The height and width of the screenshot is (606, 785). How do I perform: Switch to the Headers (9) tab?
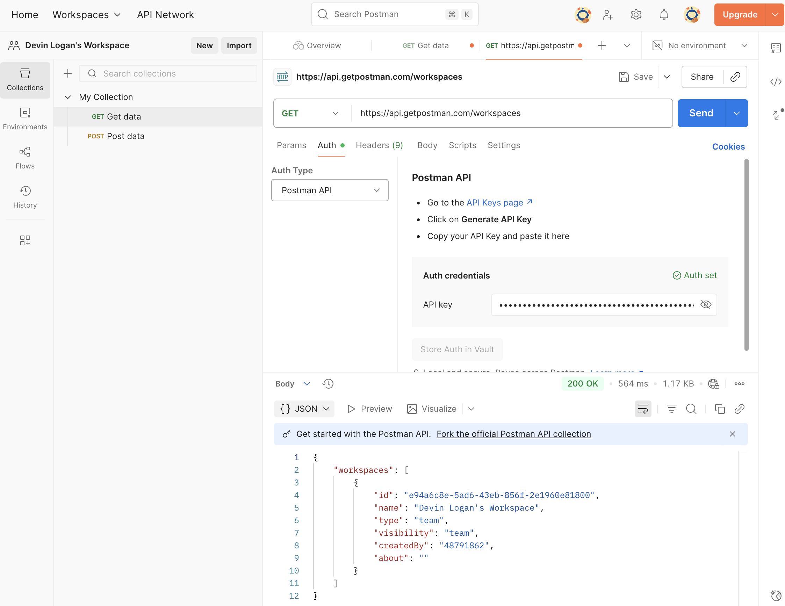(x=379, y=145)
